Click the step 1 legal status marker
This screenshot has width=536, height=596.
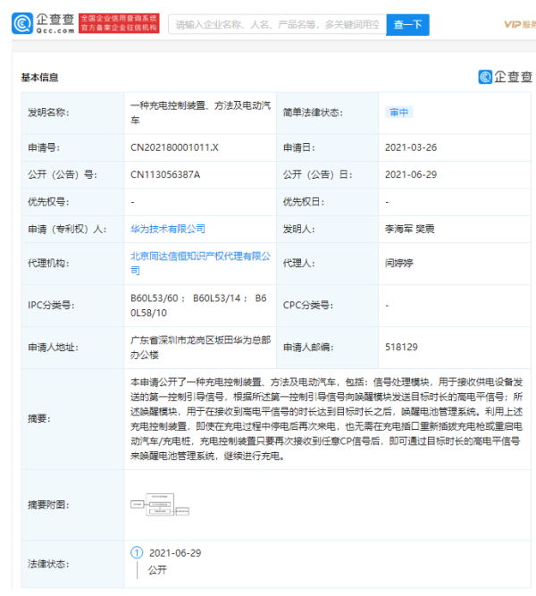pyautogui.click(x=137, y=553)
